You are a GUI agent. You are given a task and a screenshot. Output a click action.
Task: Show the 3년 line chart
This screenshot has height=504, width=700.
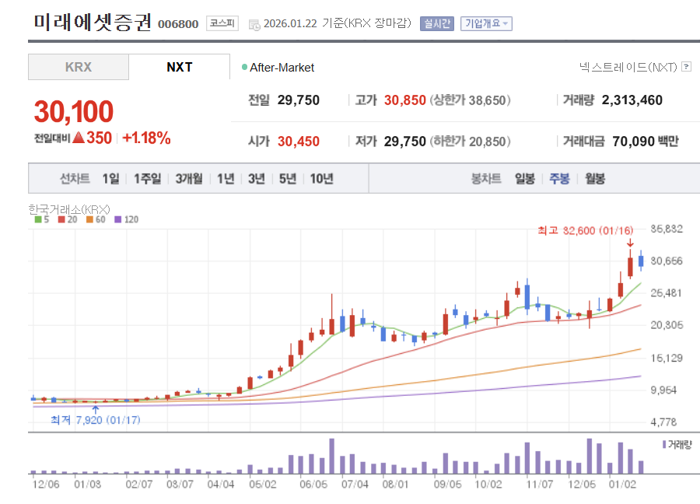257,179
